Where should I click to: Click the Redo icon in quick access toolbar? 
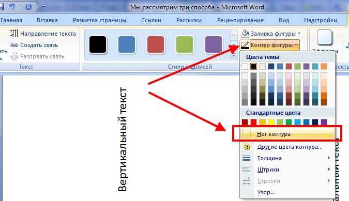point(29,7)
